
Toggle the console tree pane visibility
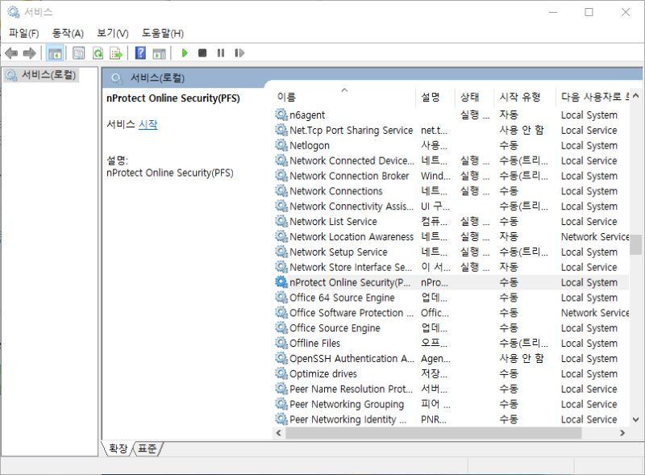pos(55,53)
